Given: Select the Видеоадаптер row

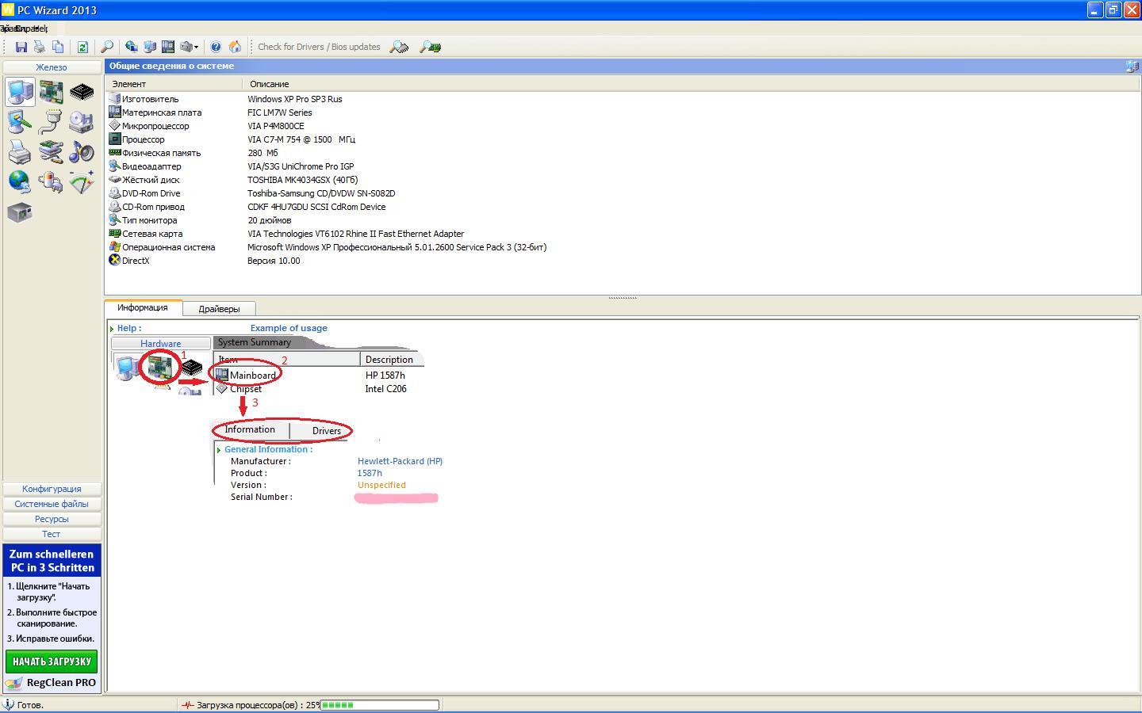Looking at the screenshot, I should click(623, 166).
